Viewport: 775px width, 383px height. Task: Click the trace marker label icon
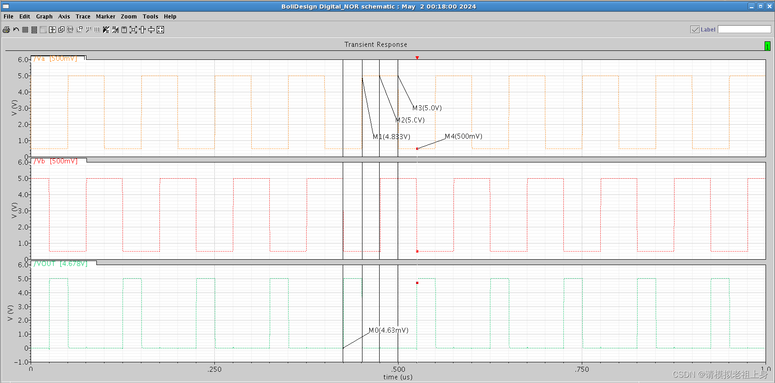(88, 30)
